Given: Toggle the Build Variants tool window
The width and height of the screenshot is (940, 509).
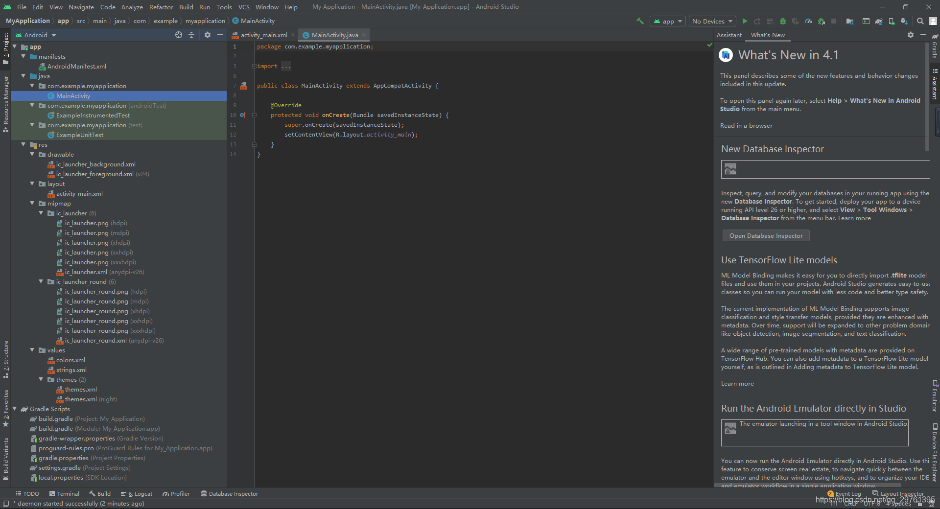Looking at the screenshot, I should point(5,460).
